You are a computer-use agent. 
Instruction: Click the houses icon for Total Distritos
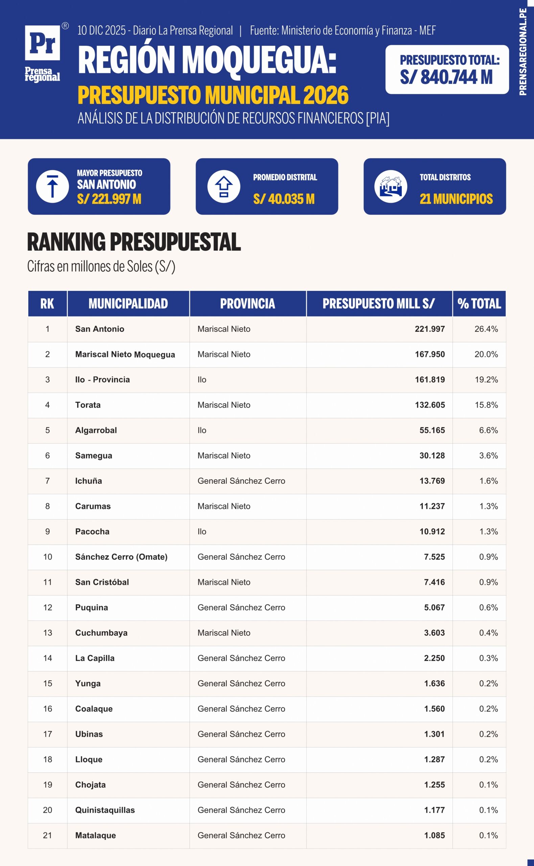click(x=391, y=186)
